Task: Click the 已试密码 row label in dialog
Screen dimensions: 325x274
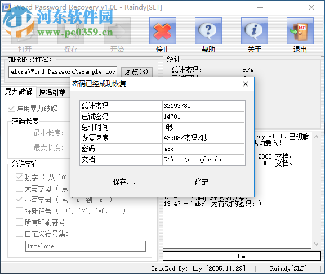Action: pyautogui.click(x=95, y=116)
